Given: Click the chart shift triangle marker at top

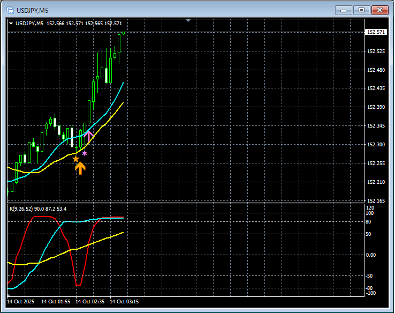Looking at the screenshot, I should coord(188,20).
